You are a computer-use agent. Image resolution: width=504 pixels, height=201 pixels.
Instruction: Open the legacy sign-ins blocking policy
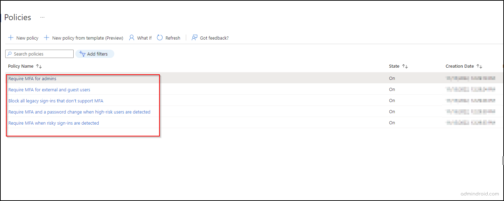56,101
